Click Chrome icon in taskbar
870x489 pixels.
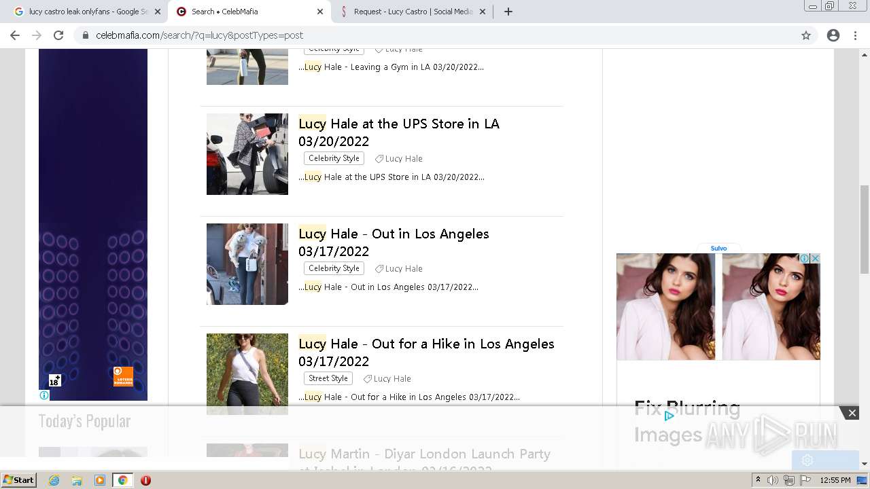[123, 480]
